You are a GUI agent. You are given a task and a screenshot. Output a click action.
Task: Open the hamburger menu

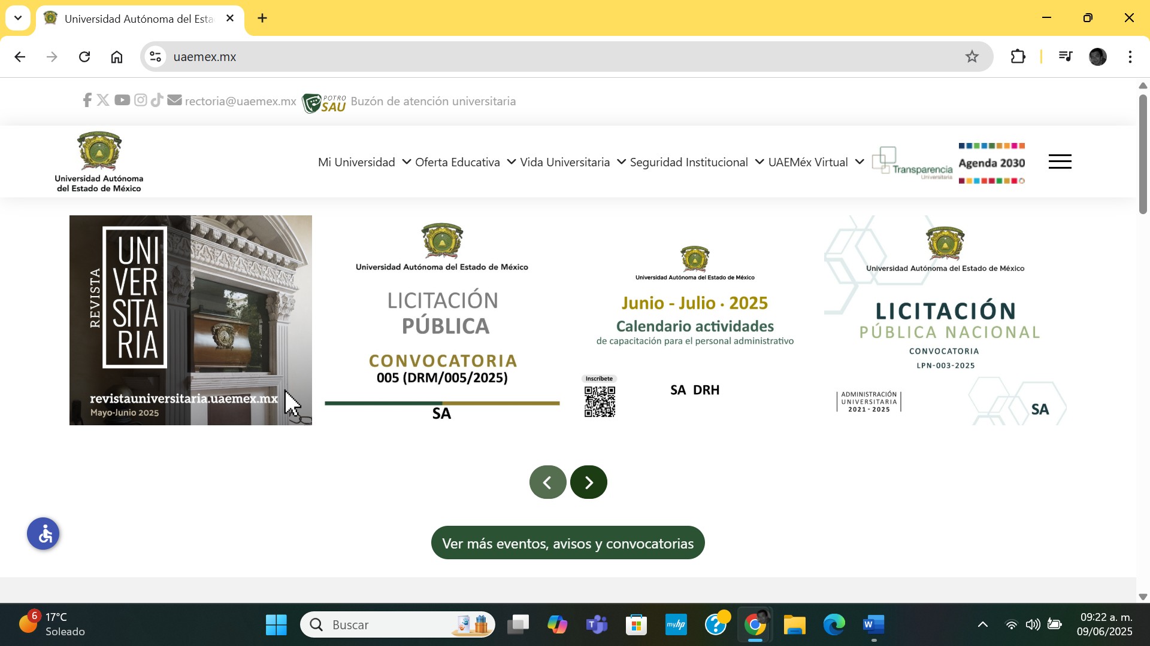(1060, 161)
